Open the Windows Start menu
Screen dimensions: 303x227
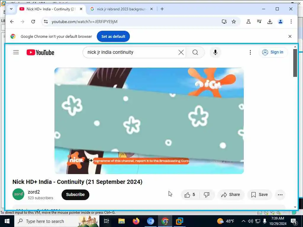[x=7, y=221]
